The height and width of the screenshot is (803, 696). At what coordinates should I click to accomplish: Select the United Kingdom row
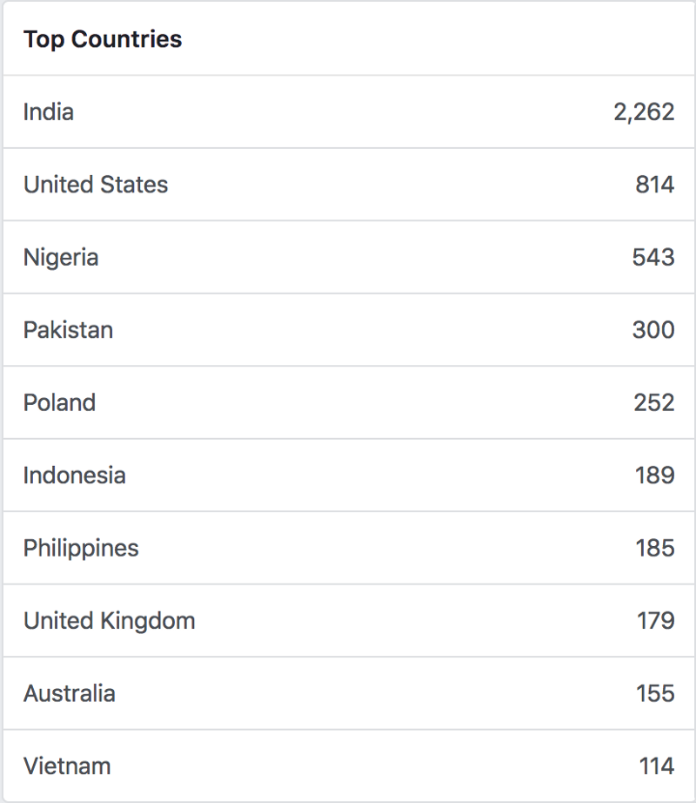pyautogui.click(x=109, y=621)
